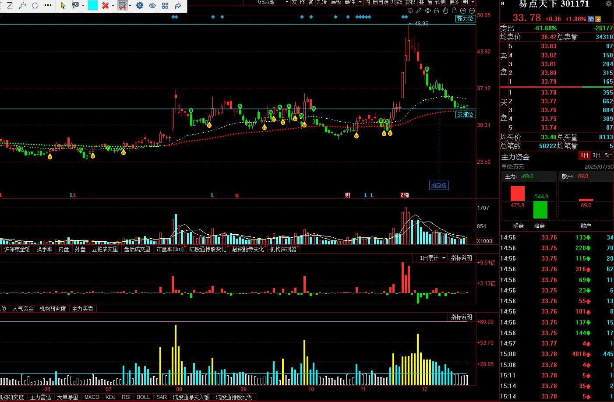This screenshot has width=614, height=402.
Task: Click 指标说明 in bottom indicator panel
Action: pyautogui.click(x=462, y=317)
